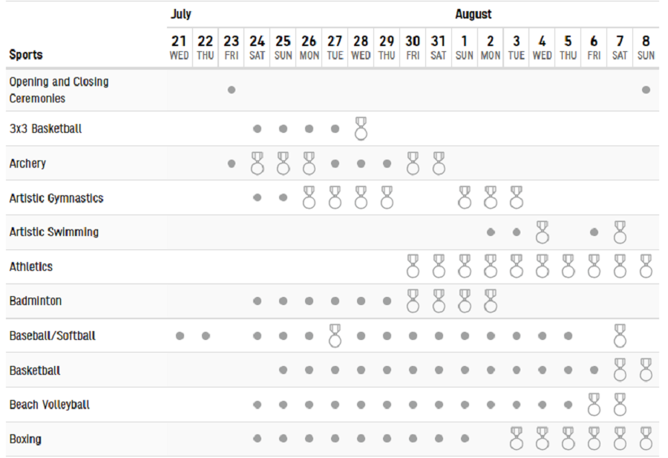The image size is (668, 458).
Task: Click Basketball medal icon on August 8
Action: [646, 370]
